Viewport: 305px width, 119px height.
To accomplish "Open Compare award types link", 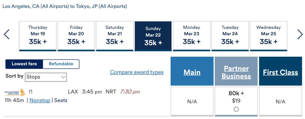I will click(137, 72).
